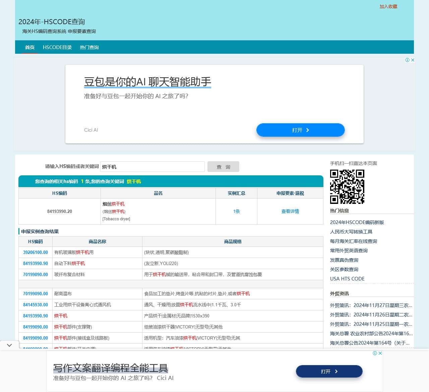Click the search keyword input field
The image size is (429, 392).
[152, 167]
